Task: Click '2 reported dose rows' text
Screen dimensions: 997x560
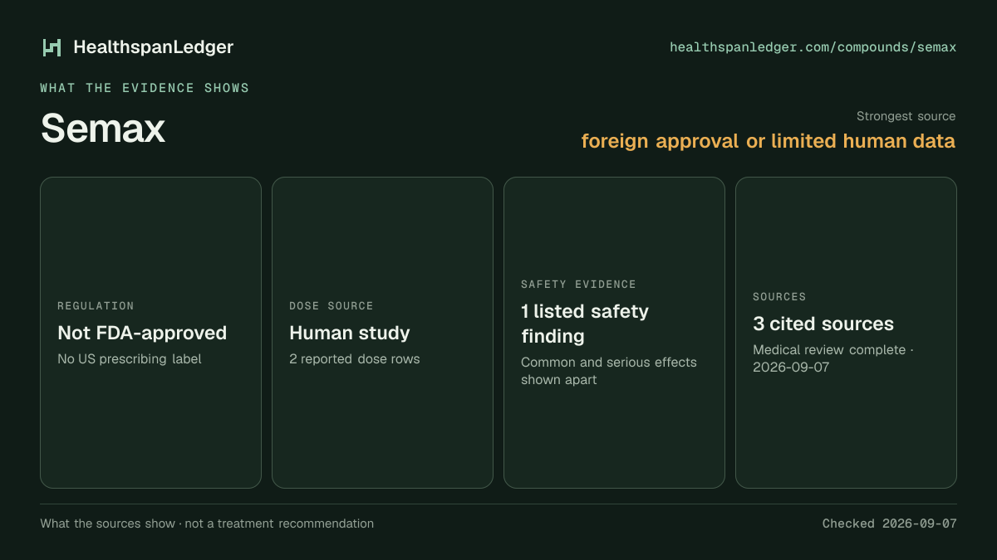Action: point(355,359)
